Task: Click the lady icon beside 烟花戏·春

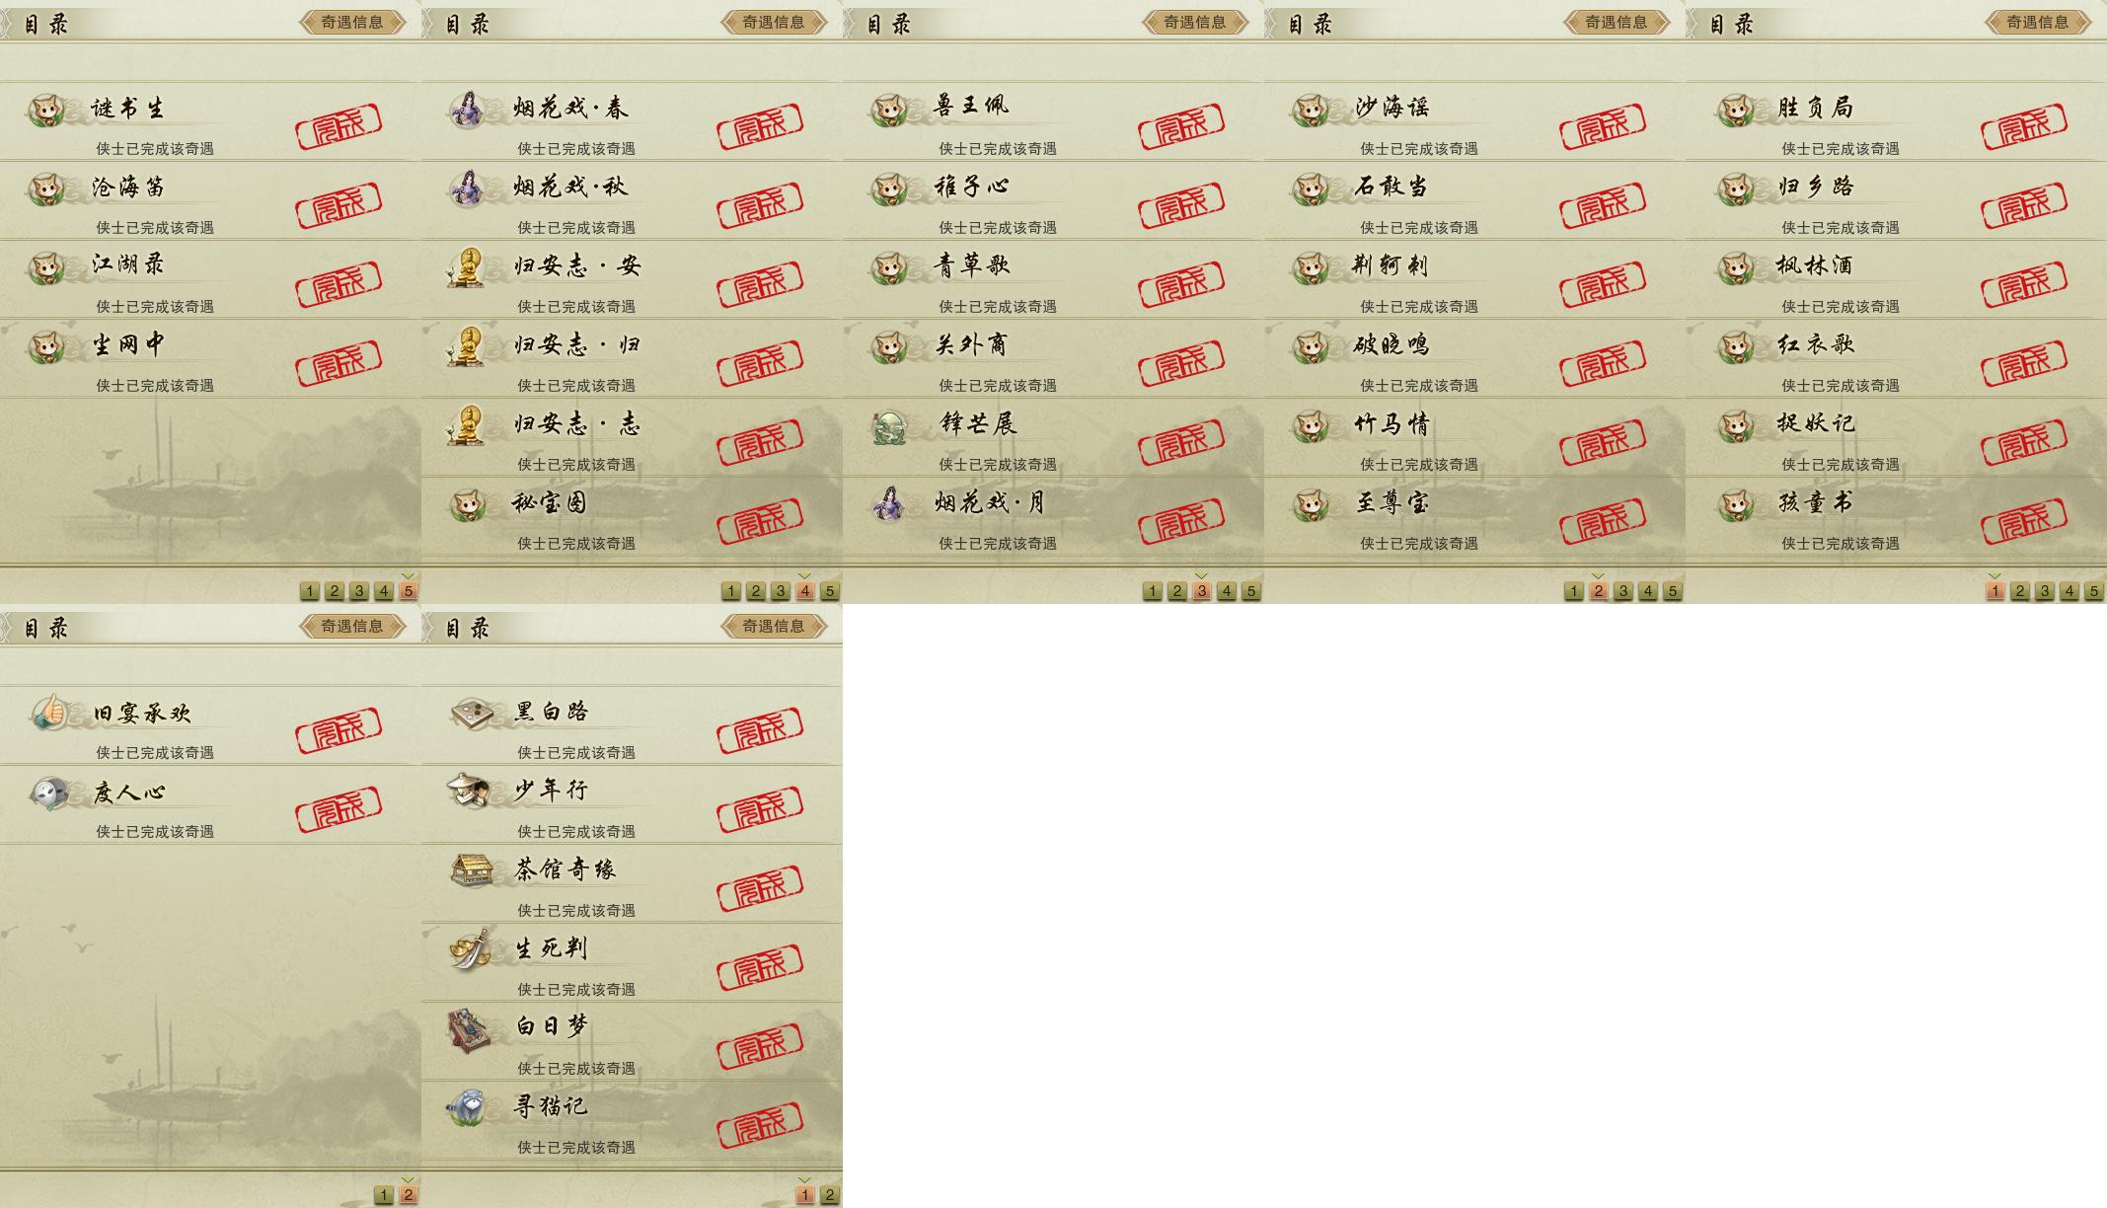Action: pyautogui.click(x=467, y=109)
